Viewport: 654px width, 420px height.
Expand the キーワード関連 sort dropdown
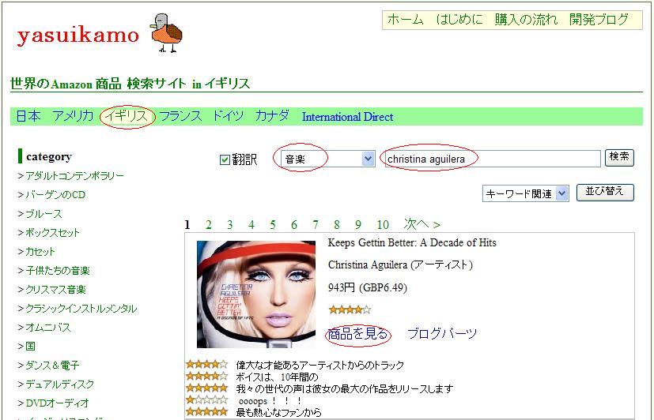526,193
